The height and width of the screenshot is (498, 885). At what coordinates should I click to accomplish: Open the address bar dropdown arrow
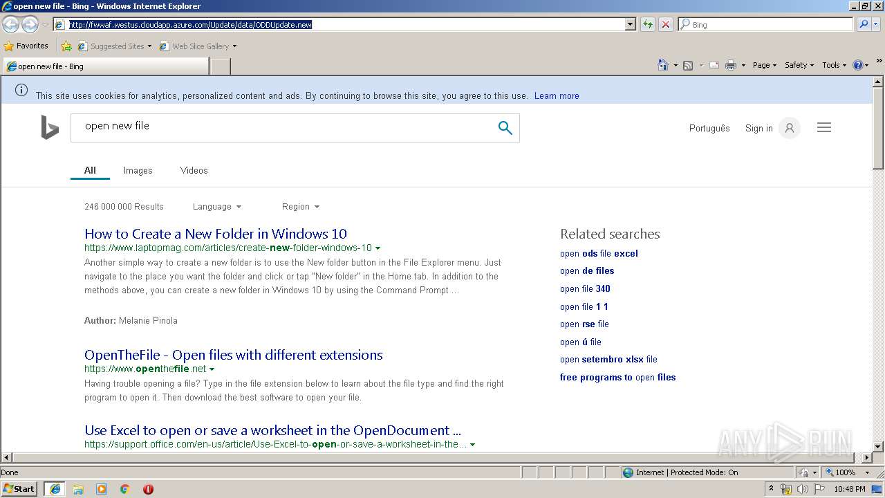pyautogui.click(x=630, y=24)
